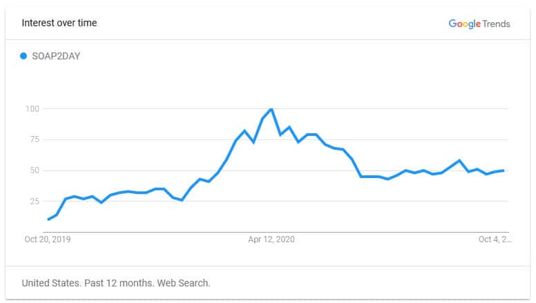Click the truncated Oct 4 axis label
The image size is (536, 303).
(495, 239)
